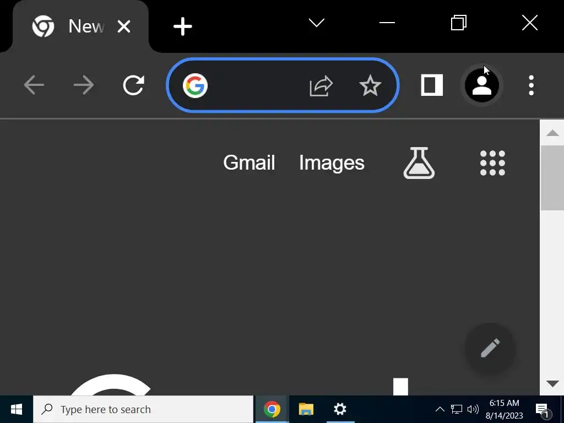
Task: Click the vertical scrollbar thumb
Action: pyautogui.click(x=552, y=178)
